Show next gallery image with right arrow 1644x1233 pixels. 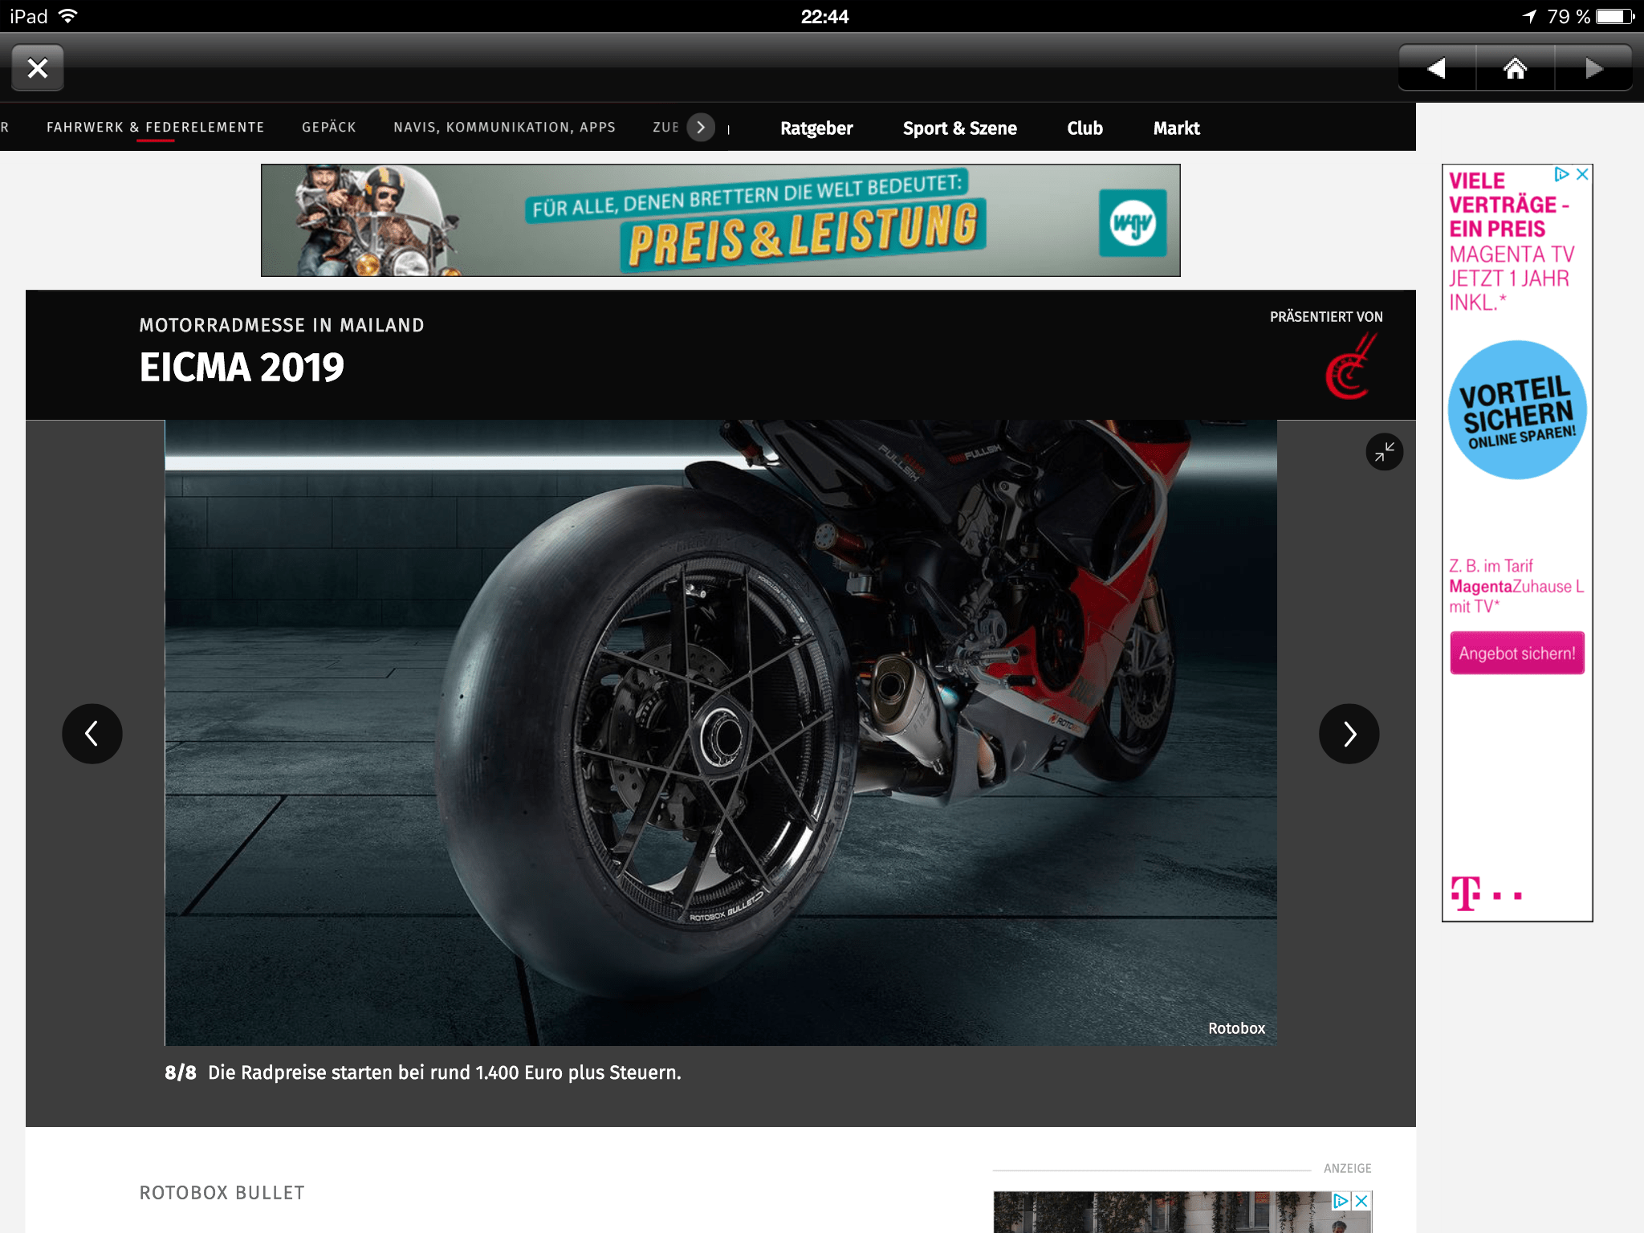(x=1349, y=733)
